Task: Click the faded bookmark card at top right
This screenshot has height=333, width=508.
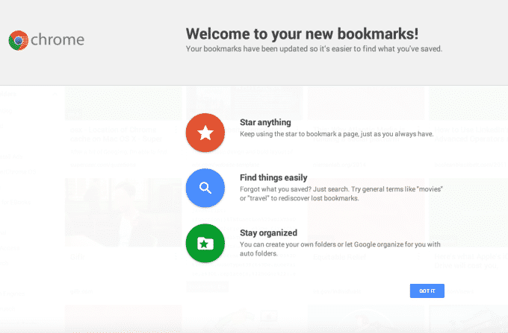Action: pyautogui.click(x=469, y=127)
